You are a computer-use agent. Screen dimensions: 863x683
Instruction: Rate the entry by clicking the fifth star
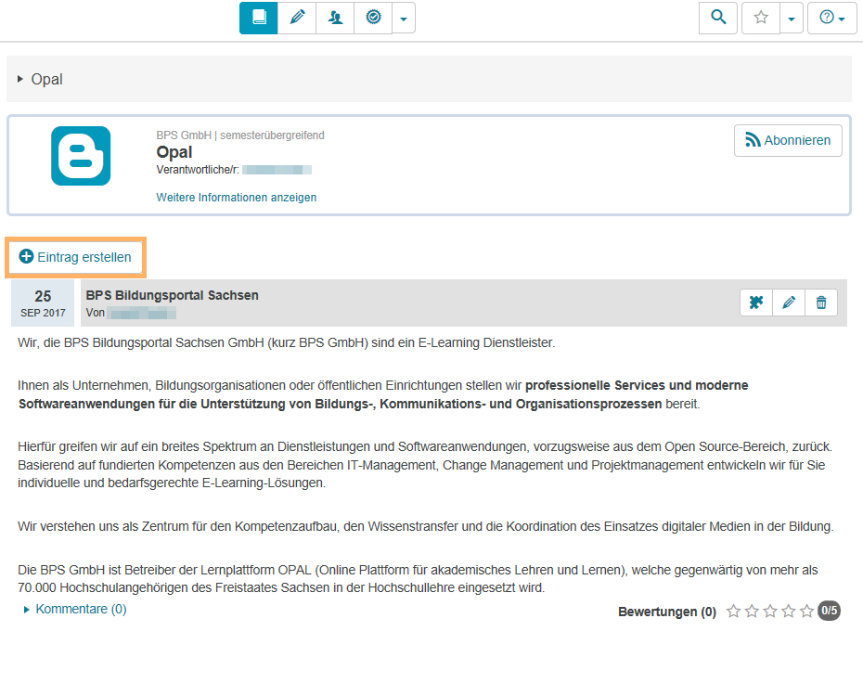tap(806, 611)
